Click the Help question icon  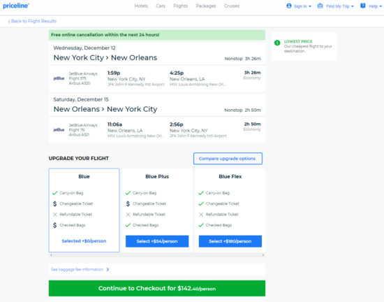coord(362,6)
